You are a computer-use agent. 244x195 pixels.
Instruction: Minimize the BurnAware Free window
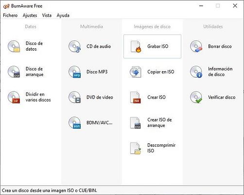[x=201, y=6]
